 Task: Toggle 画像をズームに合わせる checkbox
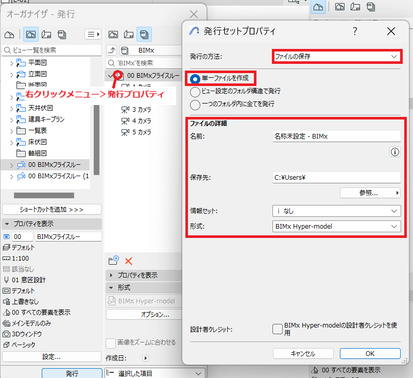coord(110,343)
